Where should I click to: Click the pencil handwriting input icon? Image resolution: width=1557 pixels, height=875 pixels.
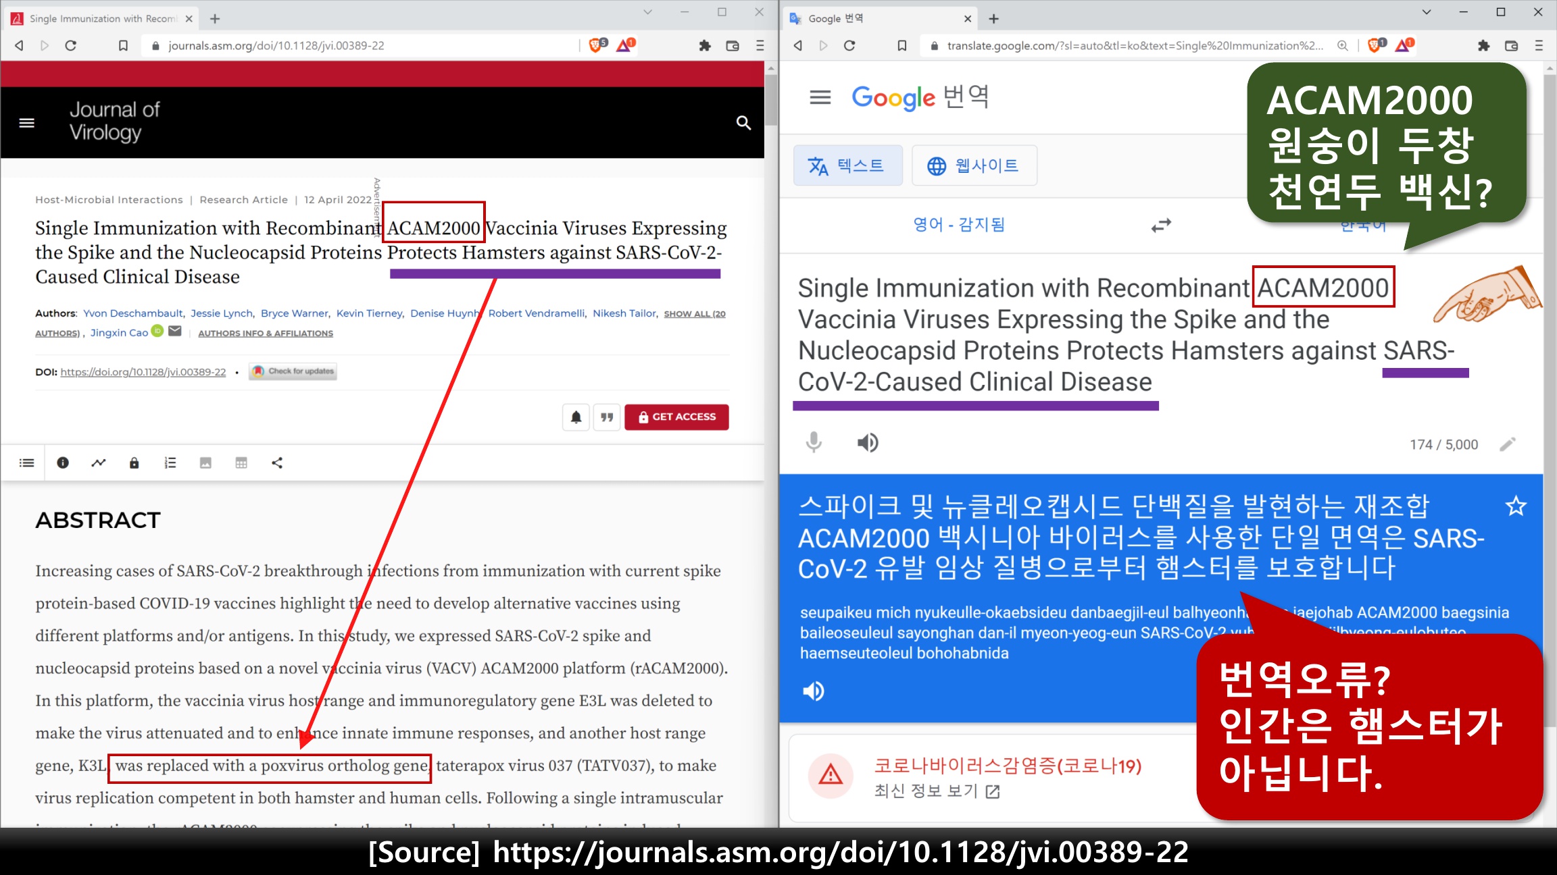[x=1508, y=444]
